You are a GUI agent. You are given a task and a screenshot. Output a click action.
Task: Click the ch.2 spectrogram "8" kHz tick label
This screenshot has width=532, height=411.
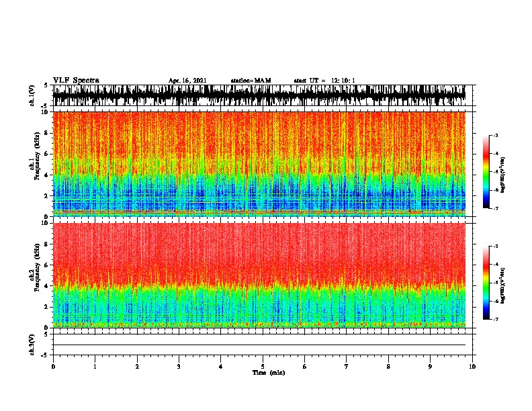pos(47,244)
